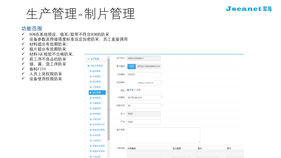Click the icon beside 分条管理

(x=91, y=87)
